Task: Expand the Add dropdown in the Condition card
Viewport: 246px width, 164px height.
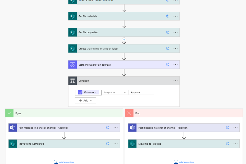Action: pyautogui.click(x=85, y=101)
